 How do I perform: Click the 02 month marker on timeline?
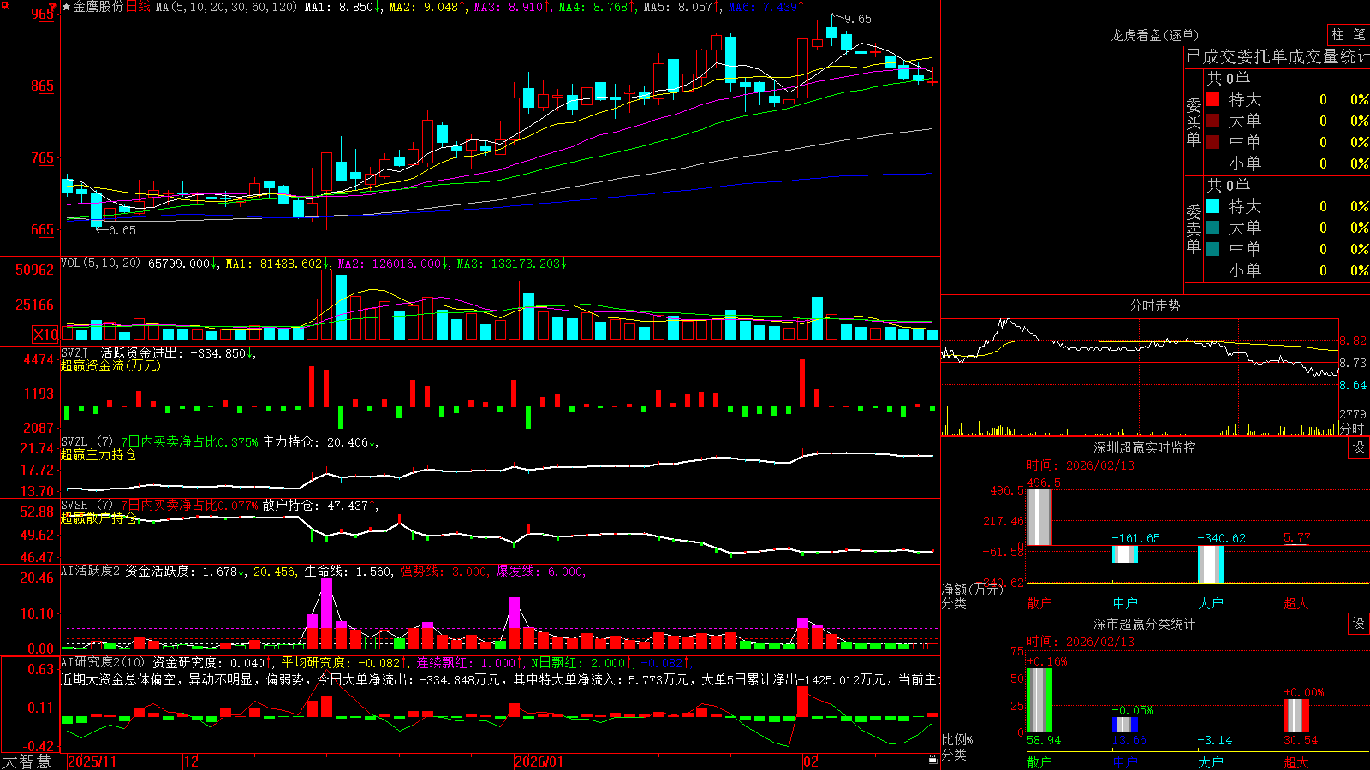pos(811,761)
